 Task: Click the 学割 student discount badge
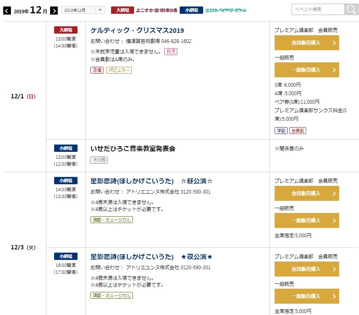tap(281, 131)
